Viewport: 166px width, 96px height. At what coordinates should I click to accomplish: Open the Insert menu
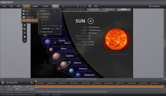point(36,6)
